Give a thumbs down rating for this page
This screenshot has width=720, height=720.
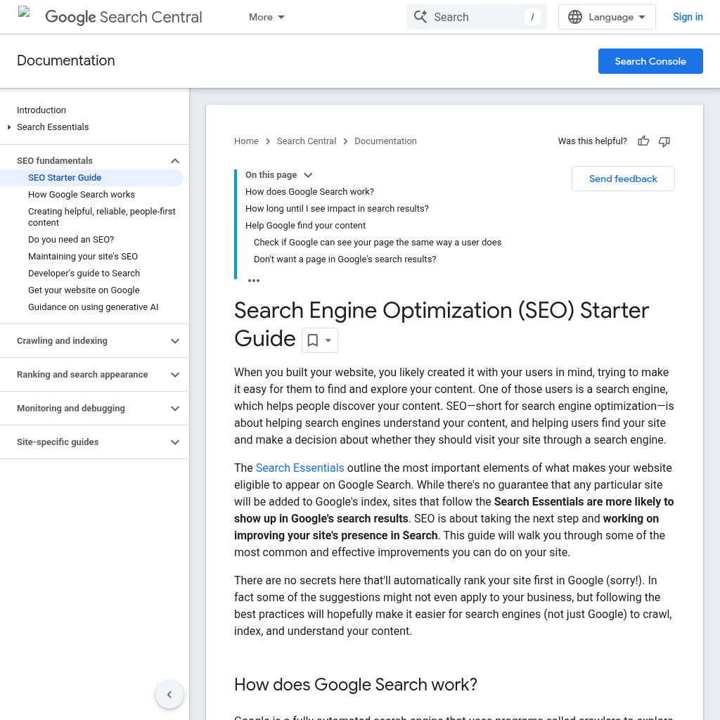(664, 141)
